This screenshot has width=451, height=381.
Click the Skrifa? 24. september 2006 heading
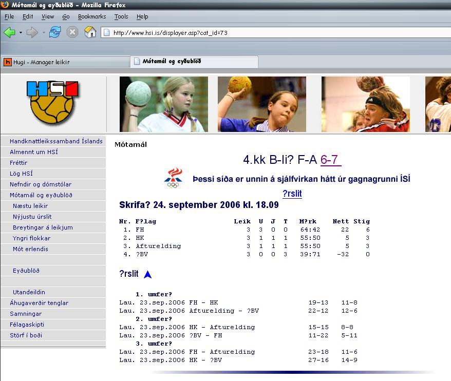coord(199,205)
